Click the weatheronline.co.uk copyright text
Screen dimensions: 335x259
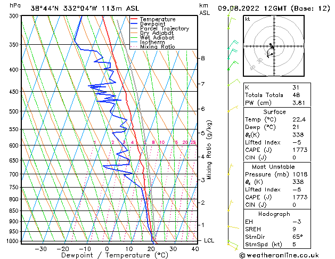coord(279,255)
